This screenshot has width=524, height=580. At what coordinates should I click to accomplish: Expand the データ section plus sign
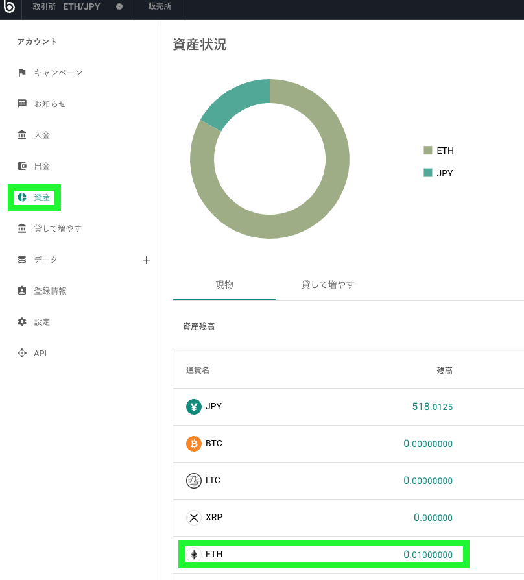pyautogui.click(x=146, y=260)
